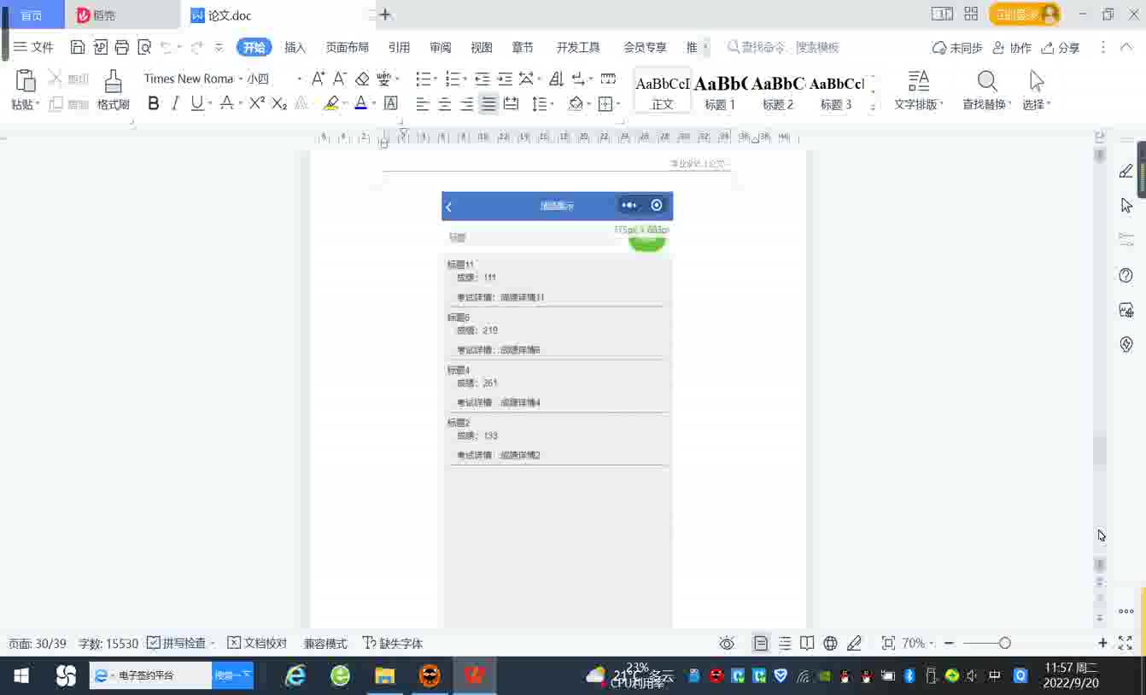The width and height of the screenshot is (1146, 695).
Task: Open the zoom percentage 70% dropdown
Action: coord(918,643)
